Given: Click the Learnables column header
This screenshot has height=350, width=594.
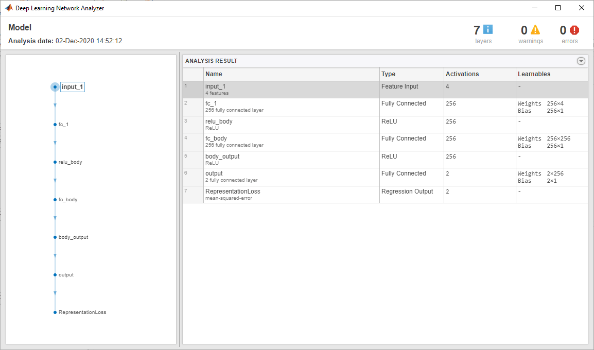Looking at the screenshot, I should [534, 74].
